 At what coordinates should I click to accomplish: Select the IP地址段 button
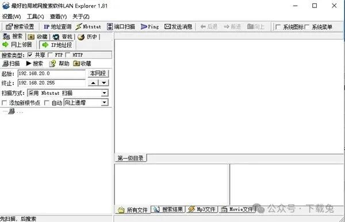[57, 45]
